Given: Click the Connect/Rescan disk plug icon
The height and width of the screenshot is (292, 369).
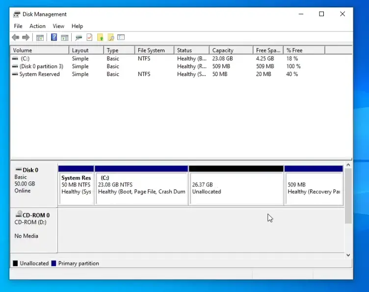Looking at the screenshot, I should point(79,37).
